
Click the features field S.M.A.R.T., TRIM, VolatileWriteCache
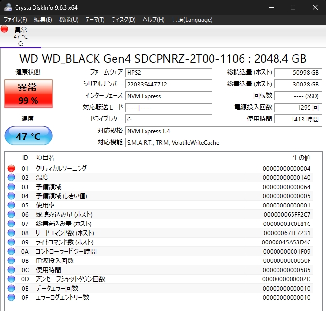coord(223,143)
